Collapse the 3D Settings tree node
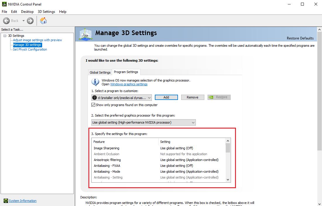Viewport: 322px width, 206px height. (x=5, y=36)
